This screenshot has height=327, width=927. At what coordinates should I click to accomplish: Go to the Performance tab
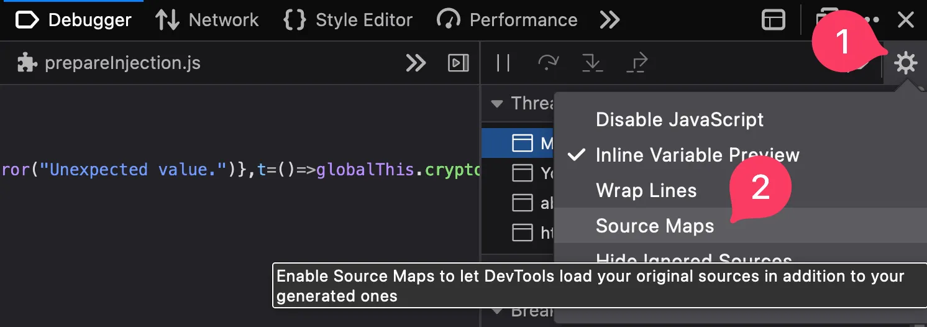(x=507, y=20)
